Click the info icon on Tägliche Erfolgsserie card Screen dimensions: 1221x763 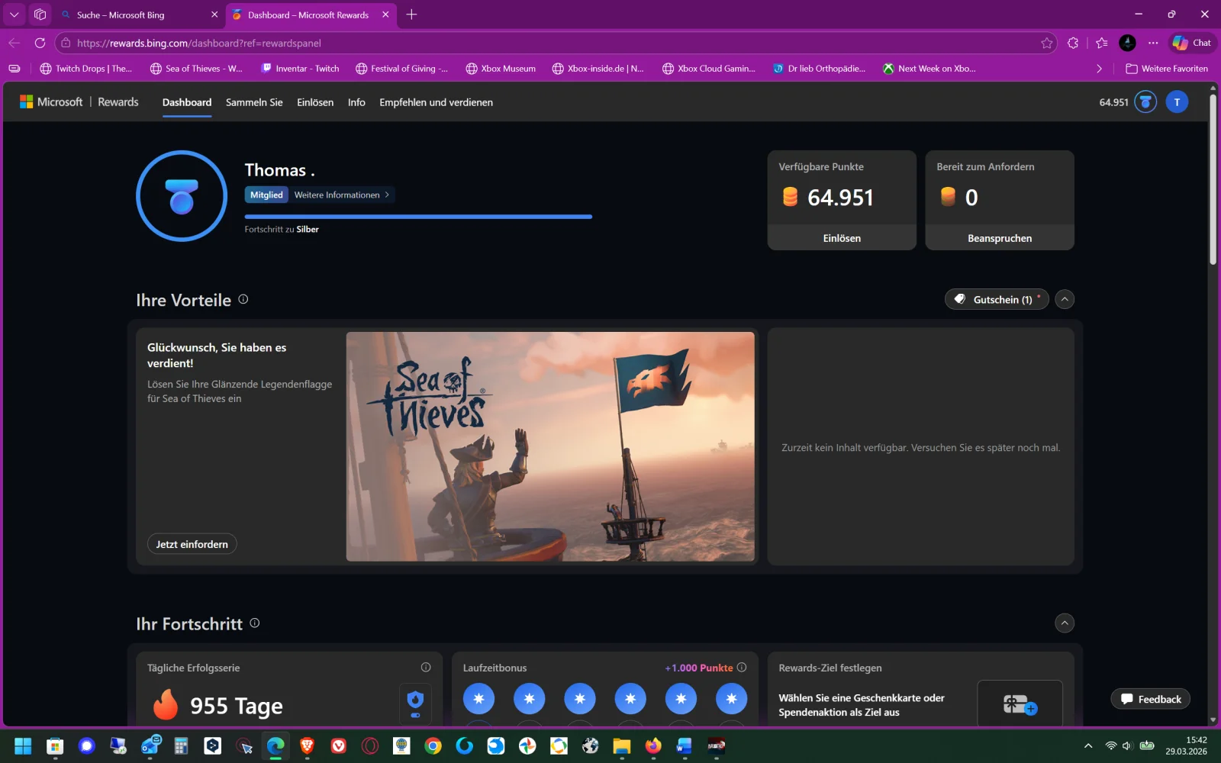[426, 667]
